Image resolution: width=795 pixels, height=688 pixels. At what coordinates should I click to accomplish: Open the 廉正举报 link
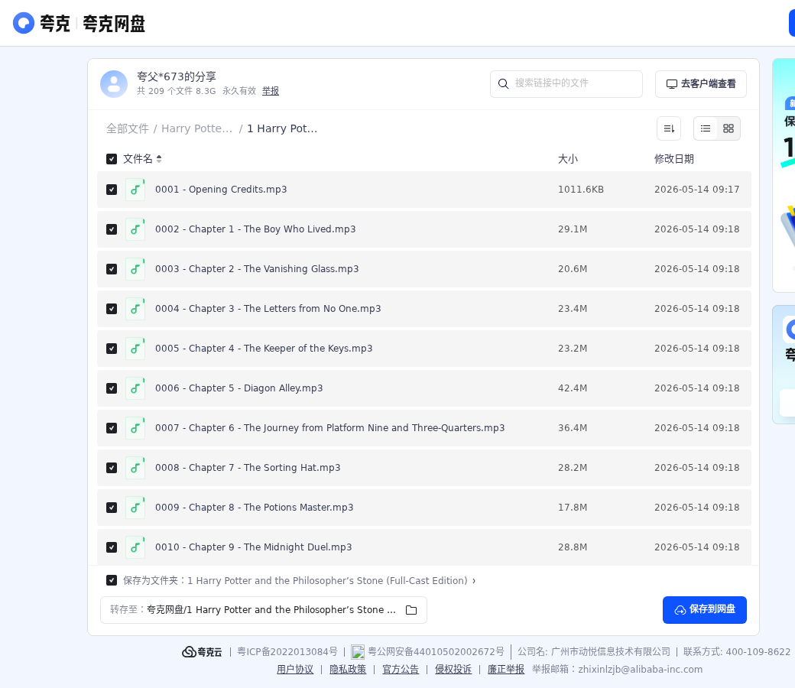pos(506,669)
